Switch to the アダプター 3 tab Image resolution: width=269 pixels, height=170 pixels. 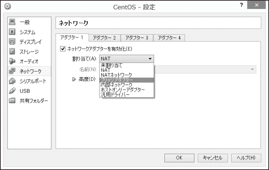point(137,38)
